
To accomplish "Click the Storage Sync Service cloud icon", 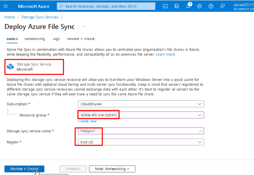I will [10, 66].
